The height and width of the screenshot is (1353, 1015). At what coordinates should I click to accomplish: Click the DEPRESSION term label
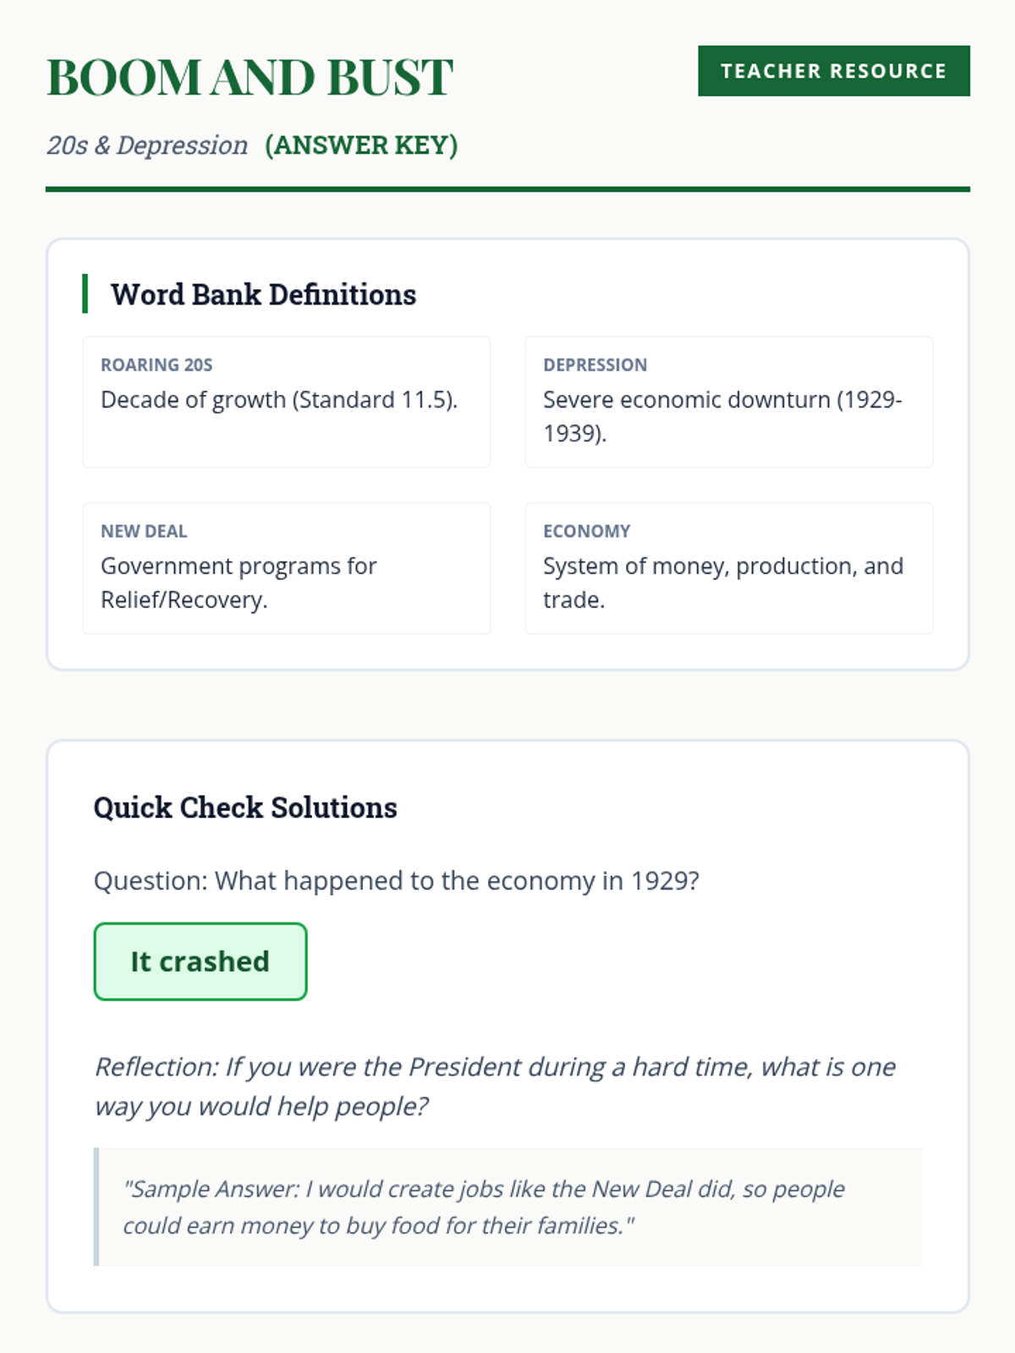(x=595, y=364)
